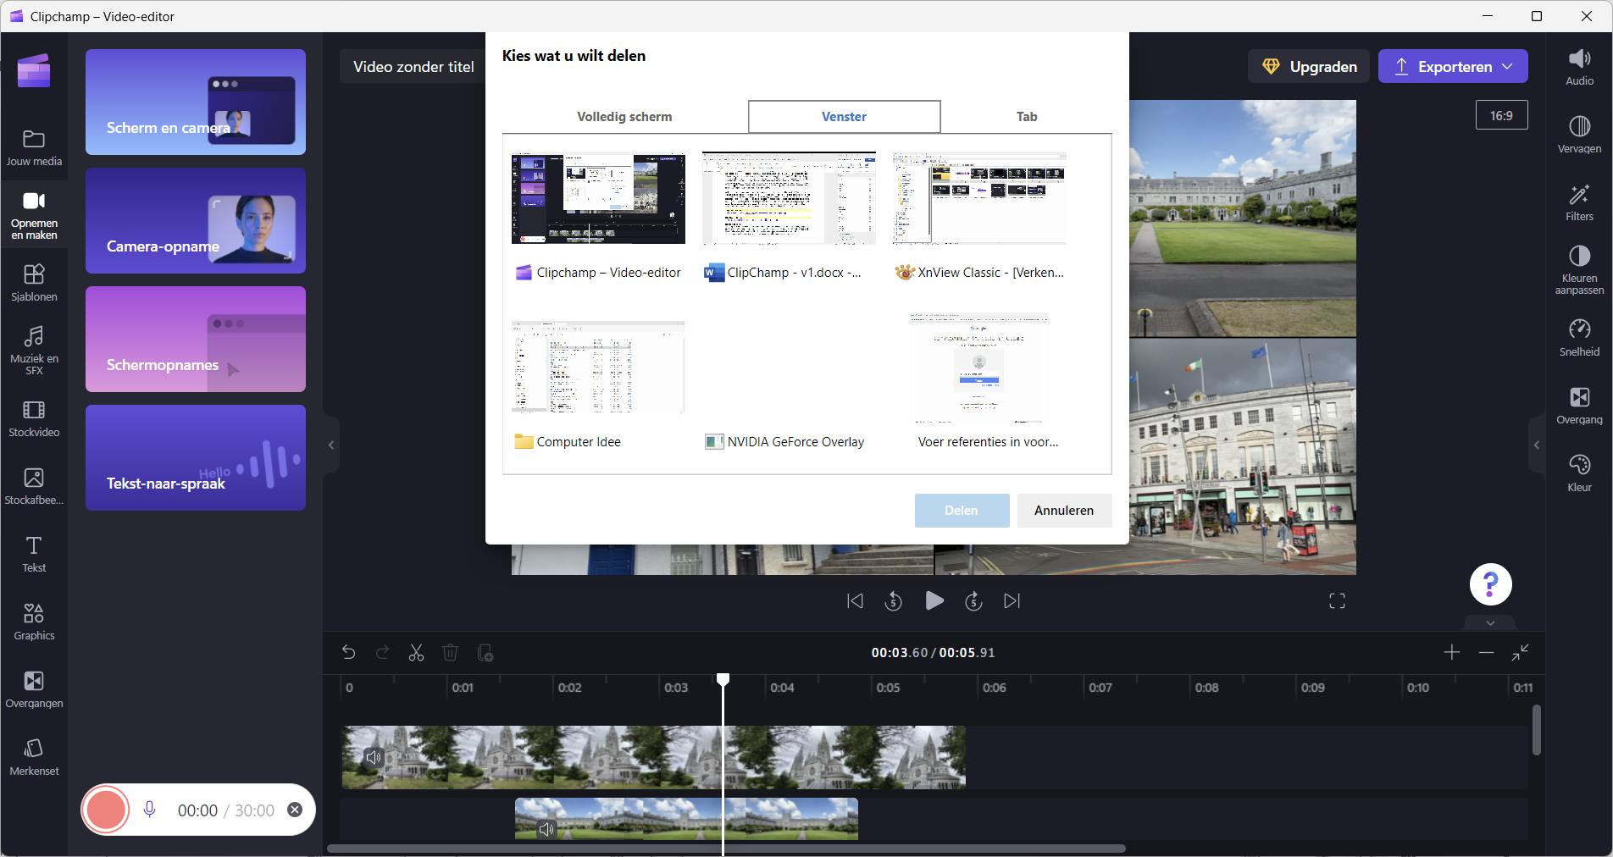Delete the selected timeline item
Image resolution: width=1613 pixels, height=857 pixels.
[x=450, y=653]
